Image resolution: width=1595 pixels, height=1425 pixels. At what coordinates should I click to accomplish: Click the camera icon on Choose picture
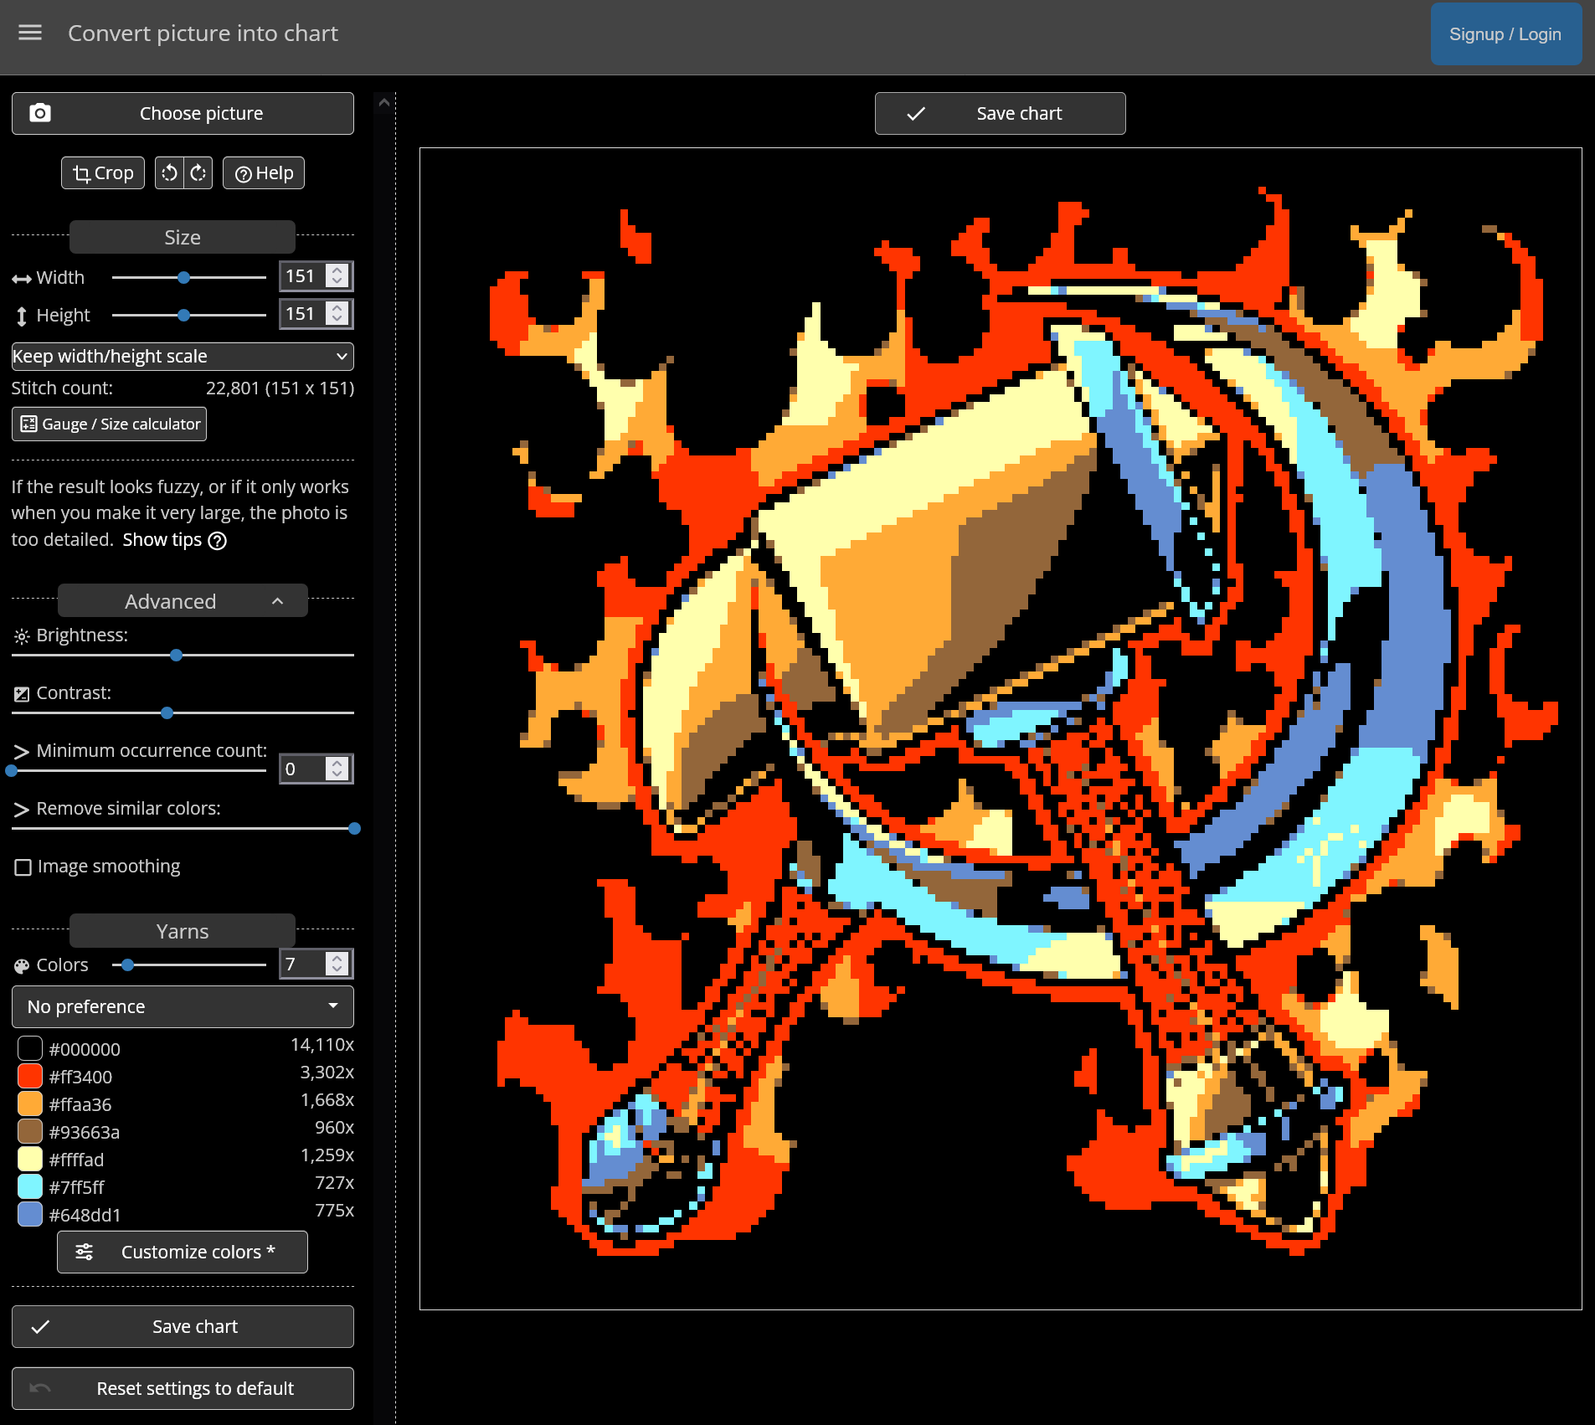pos(40,113)
